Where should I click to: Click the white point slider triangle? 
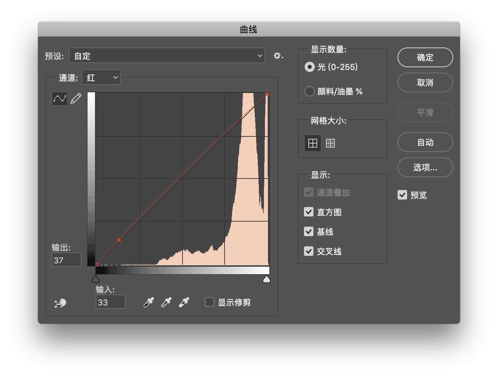(x=267, y=279)
